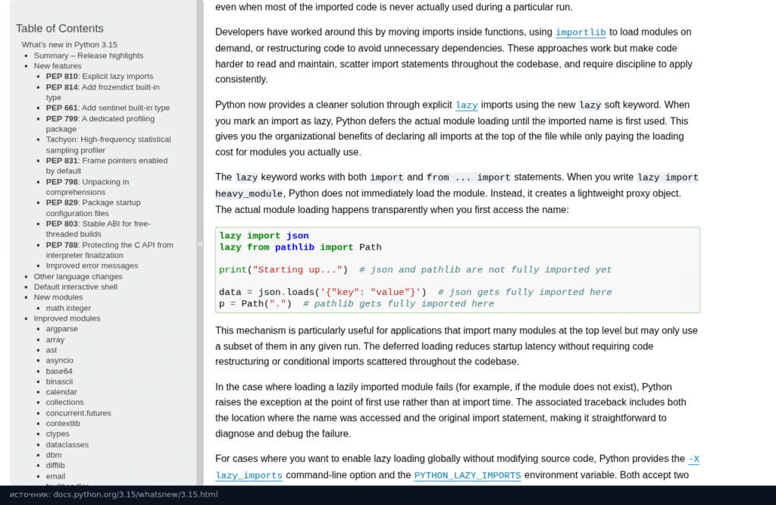Go to argparse in the contents
This screenshot has height=505, width=776.
point(62,329)
